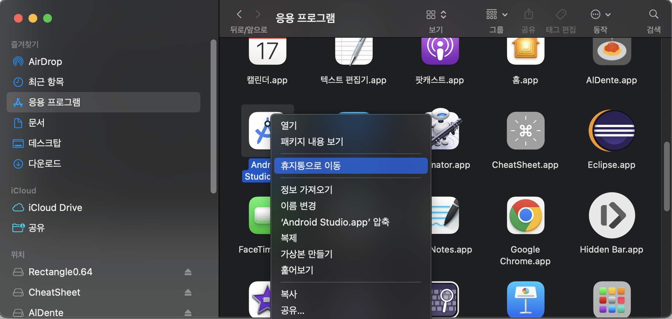
Task: Go forward using the forward chevron
Action: 258,14
